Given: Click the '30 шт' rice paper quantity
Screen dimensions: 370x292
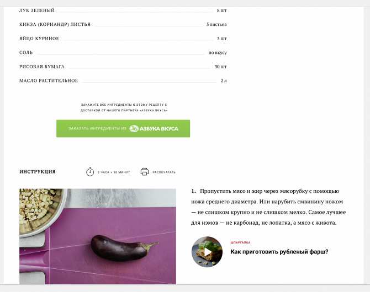Looking at the screenshot, I should 220,67.
